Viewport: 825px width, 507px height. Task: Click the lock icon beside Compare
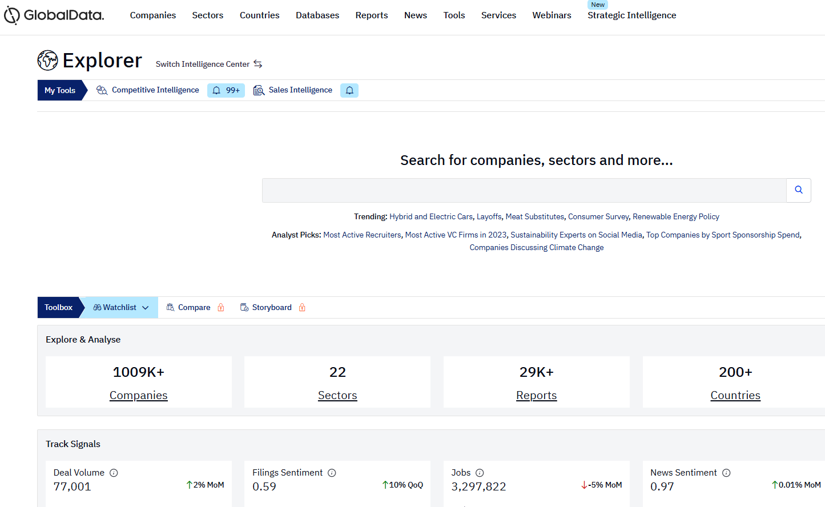point(221,307)
